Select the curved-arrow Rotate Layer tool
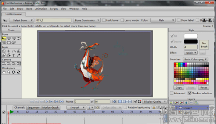This screenshot has width=216, height=124. [x=14, y=51]
